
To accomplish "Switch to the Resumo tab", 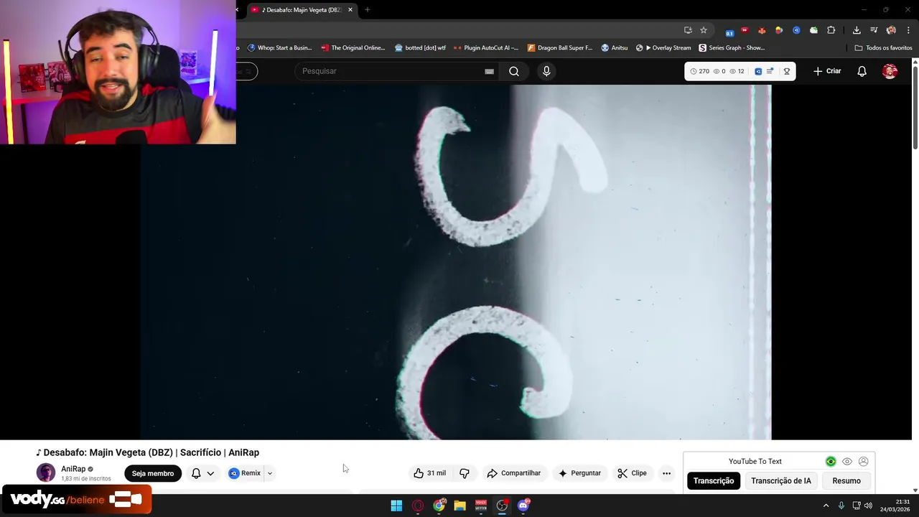I will [846, 481].
